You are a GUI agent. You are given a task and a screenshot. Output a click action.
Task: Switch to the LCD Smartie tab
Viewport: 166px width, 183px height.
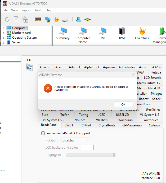pyautogui.click(x=152, y=77)
